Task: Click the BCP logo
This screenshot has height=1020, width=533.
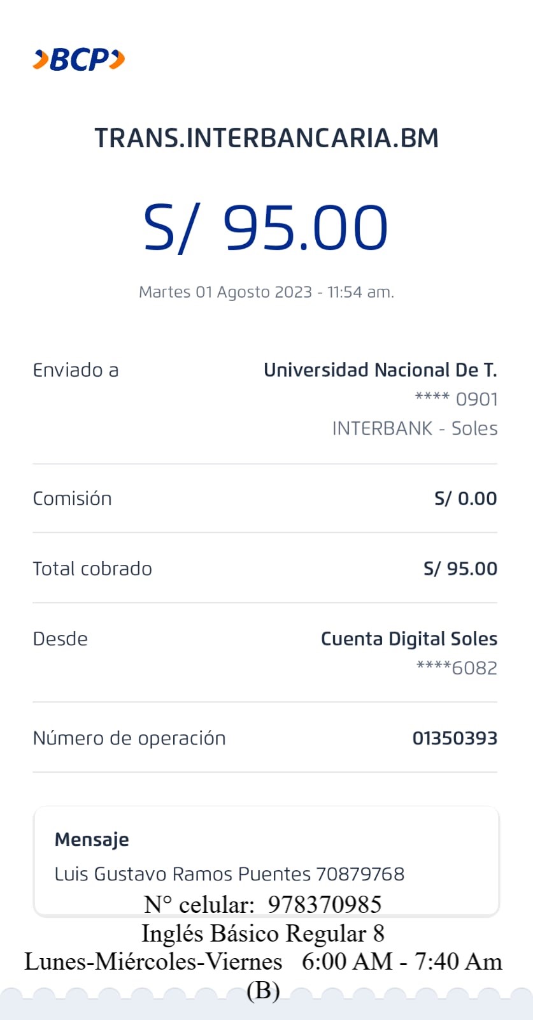Action: 78,59
